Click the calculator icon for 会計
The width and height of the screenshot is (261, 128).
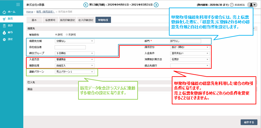(x=4, y=26)
